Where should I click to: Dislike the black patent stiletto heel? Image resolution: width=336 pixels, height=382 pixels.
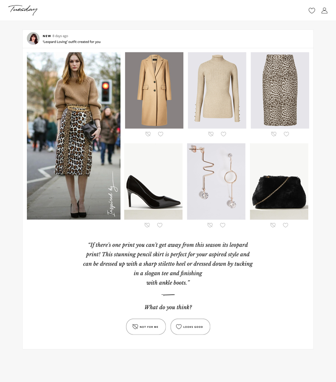pyautogui.click(x=147, y=225)
